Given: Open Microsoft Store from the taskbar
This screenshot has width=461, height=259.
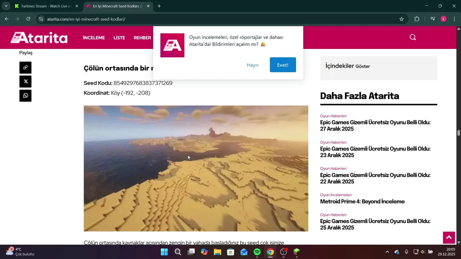Looking at the screenshot, I should pyautogui.click(x=231, y=252).
